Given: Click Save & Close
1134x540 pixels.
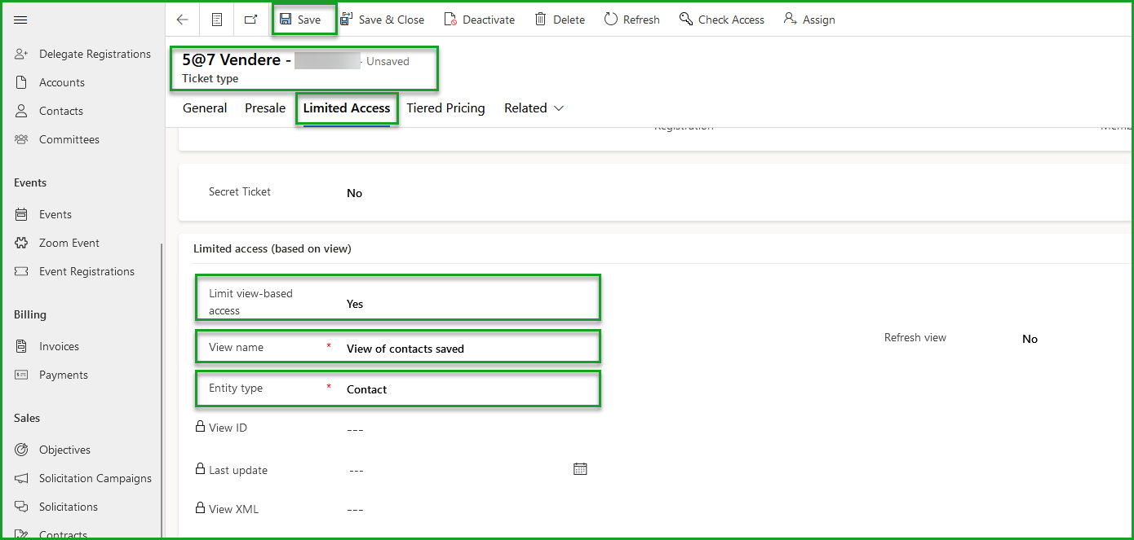Looking at the screenshot, I should coord(383,19).
